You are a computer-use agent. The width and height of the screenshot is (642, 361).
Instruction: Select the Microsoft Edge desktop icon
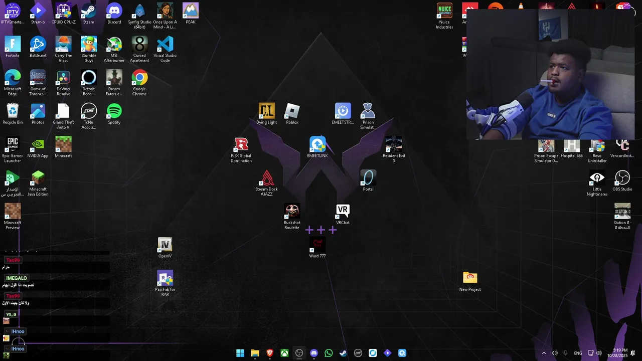coord(13,83)
